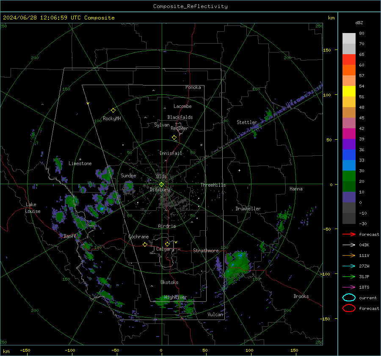Image resolution: width=381 pixels, height=356 pixels.
Task: Click the Calgary city label
Action: pyautogui.click(x=165, y=249)
